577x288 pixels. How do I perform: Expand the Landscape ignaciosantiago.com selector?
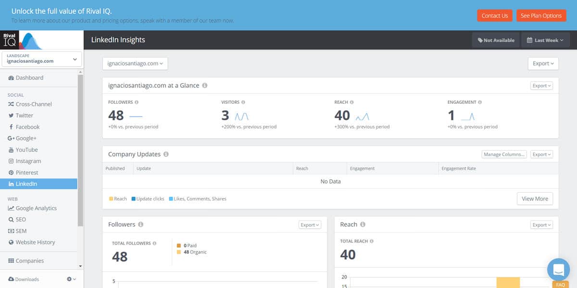[x=42, y=59]
